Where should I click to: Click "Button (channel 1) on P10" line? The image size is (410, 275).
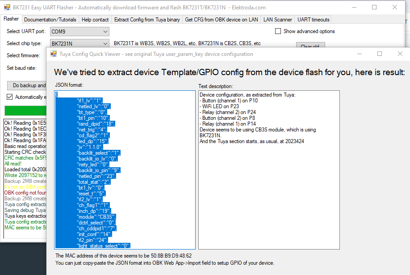point(229,101)
